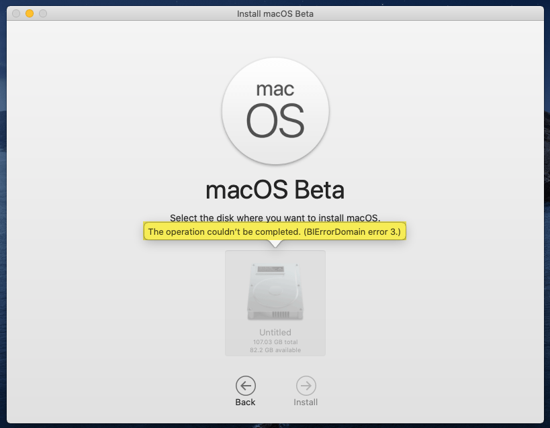
Task: Click the BIErrorDomain error tooltip
Action: (275, 231)
